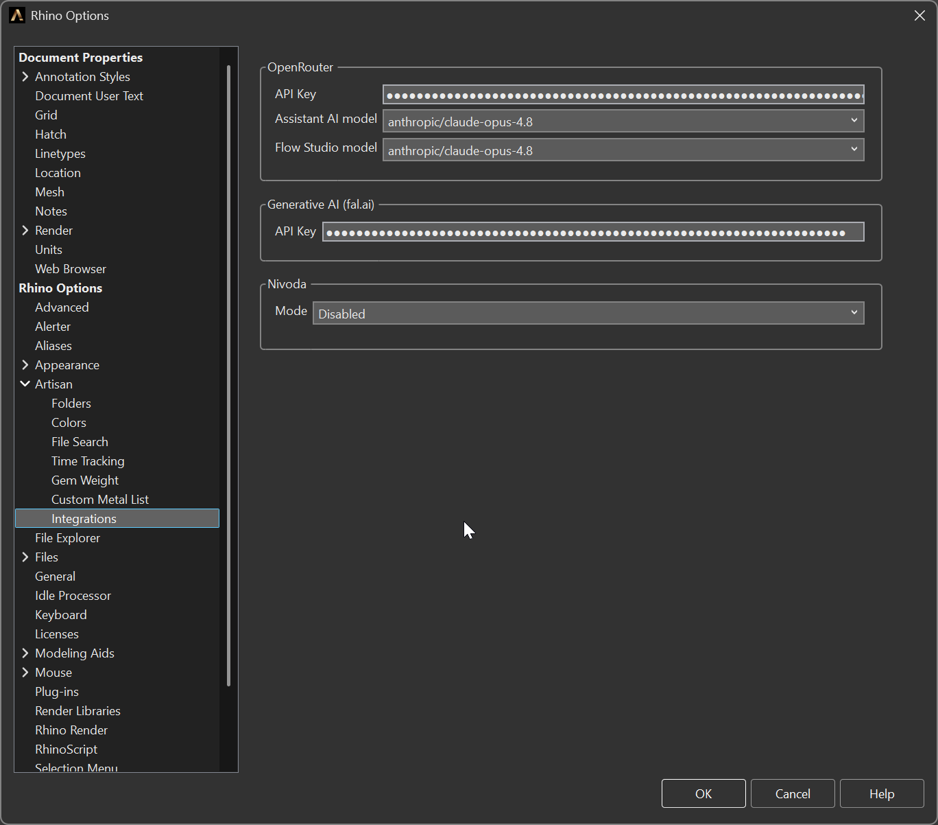Screen dimensions: 938x825
Task: Select the General options page
Action: coord(55,577)
